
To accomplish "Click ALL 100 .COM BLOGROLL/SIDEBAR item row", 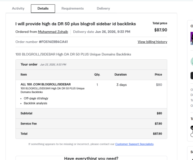I will click(91, 94).
